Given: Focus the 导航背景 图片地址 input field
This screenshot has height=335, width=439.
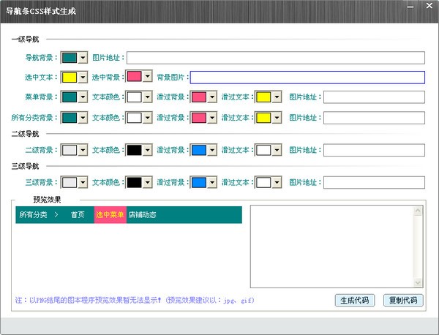Looking at the screenshot, I should click(x=276, y=58).
